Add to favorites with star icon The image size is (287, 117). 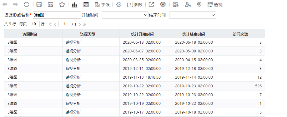pyautogui.click(x=62, y=5)
